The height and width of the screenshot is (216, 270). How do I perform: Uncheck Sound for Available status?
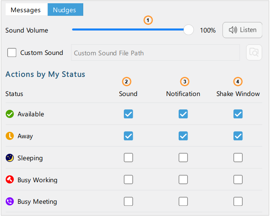[128, 114]
